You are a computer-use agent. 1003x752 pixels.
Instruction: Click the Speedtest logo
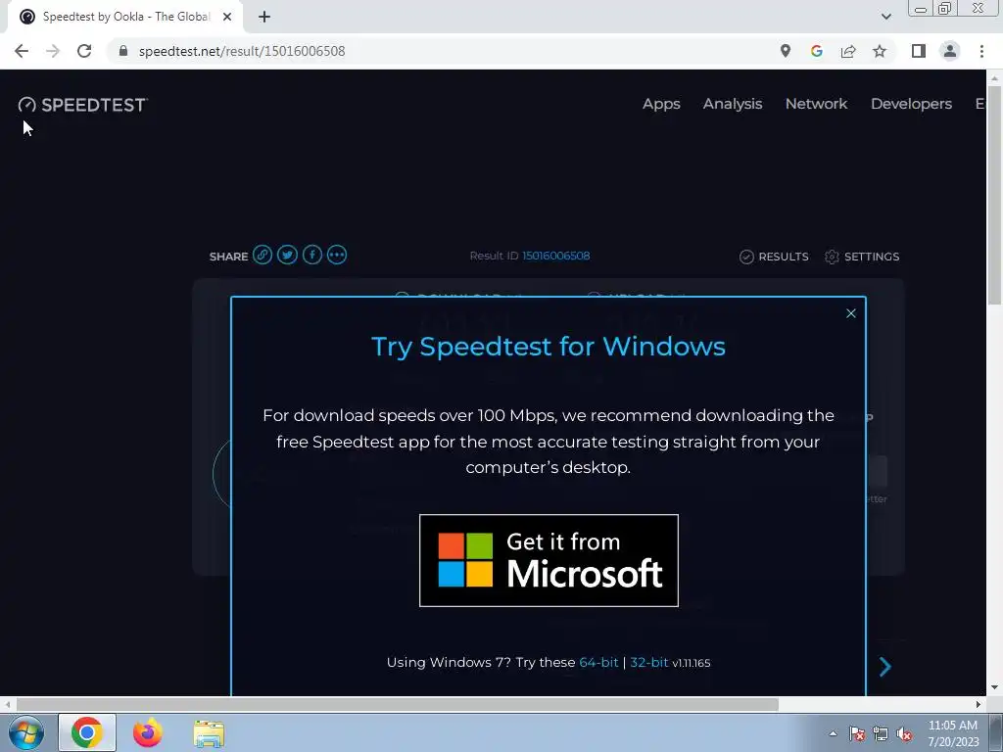pos(83,105)
